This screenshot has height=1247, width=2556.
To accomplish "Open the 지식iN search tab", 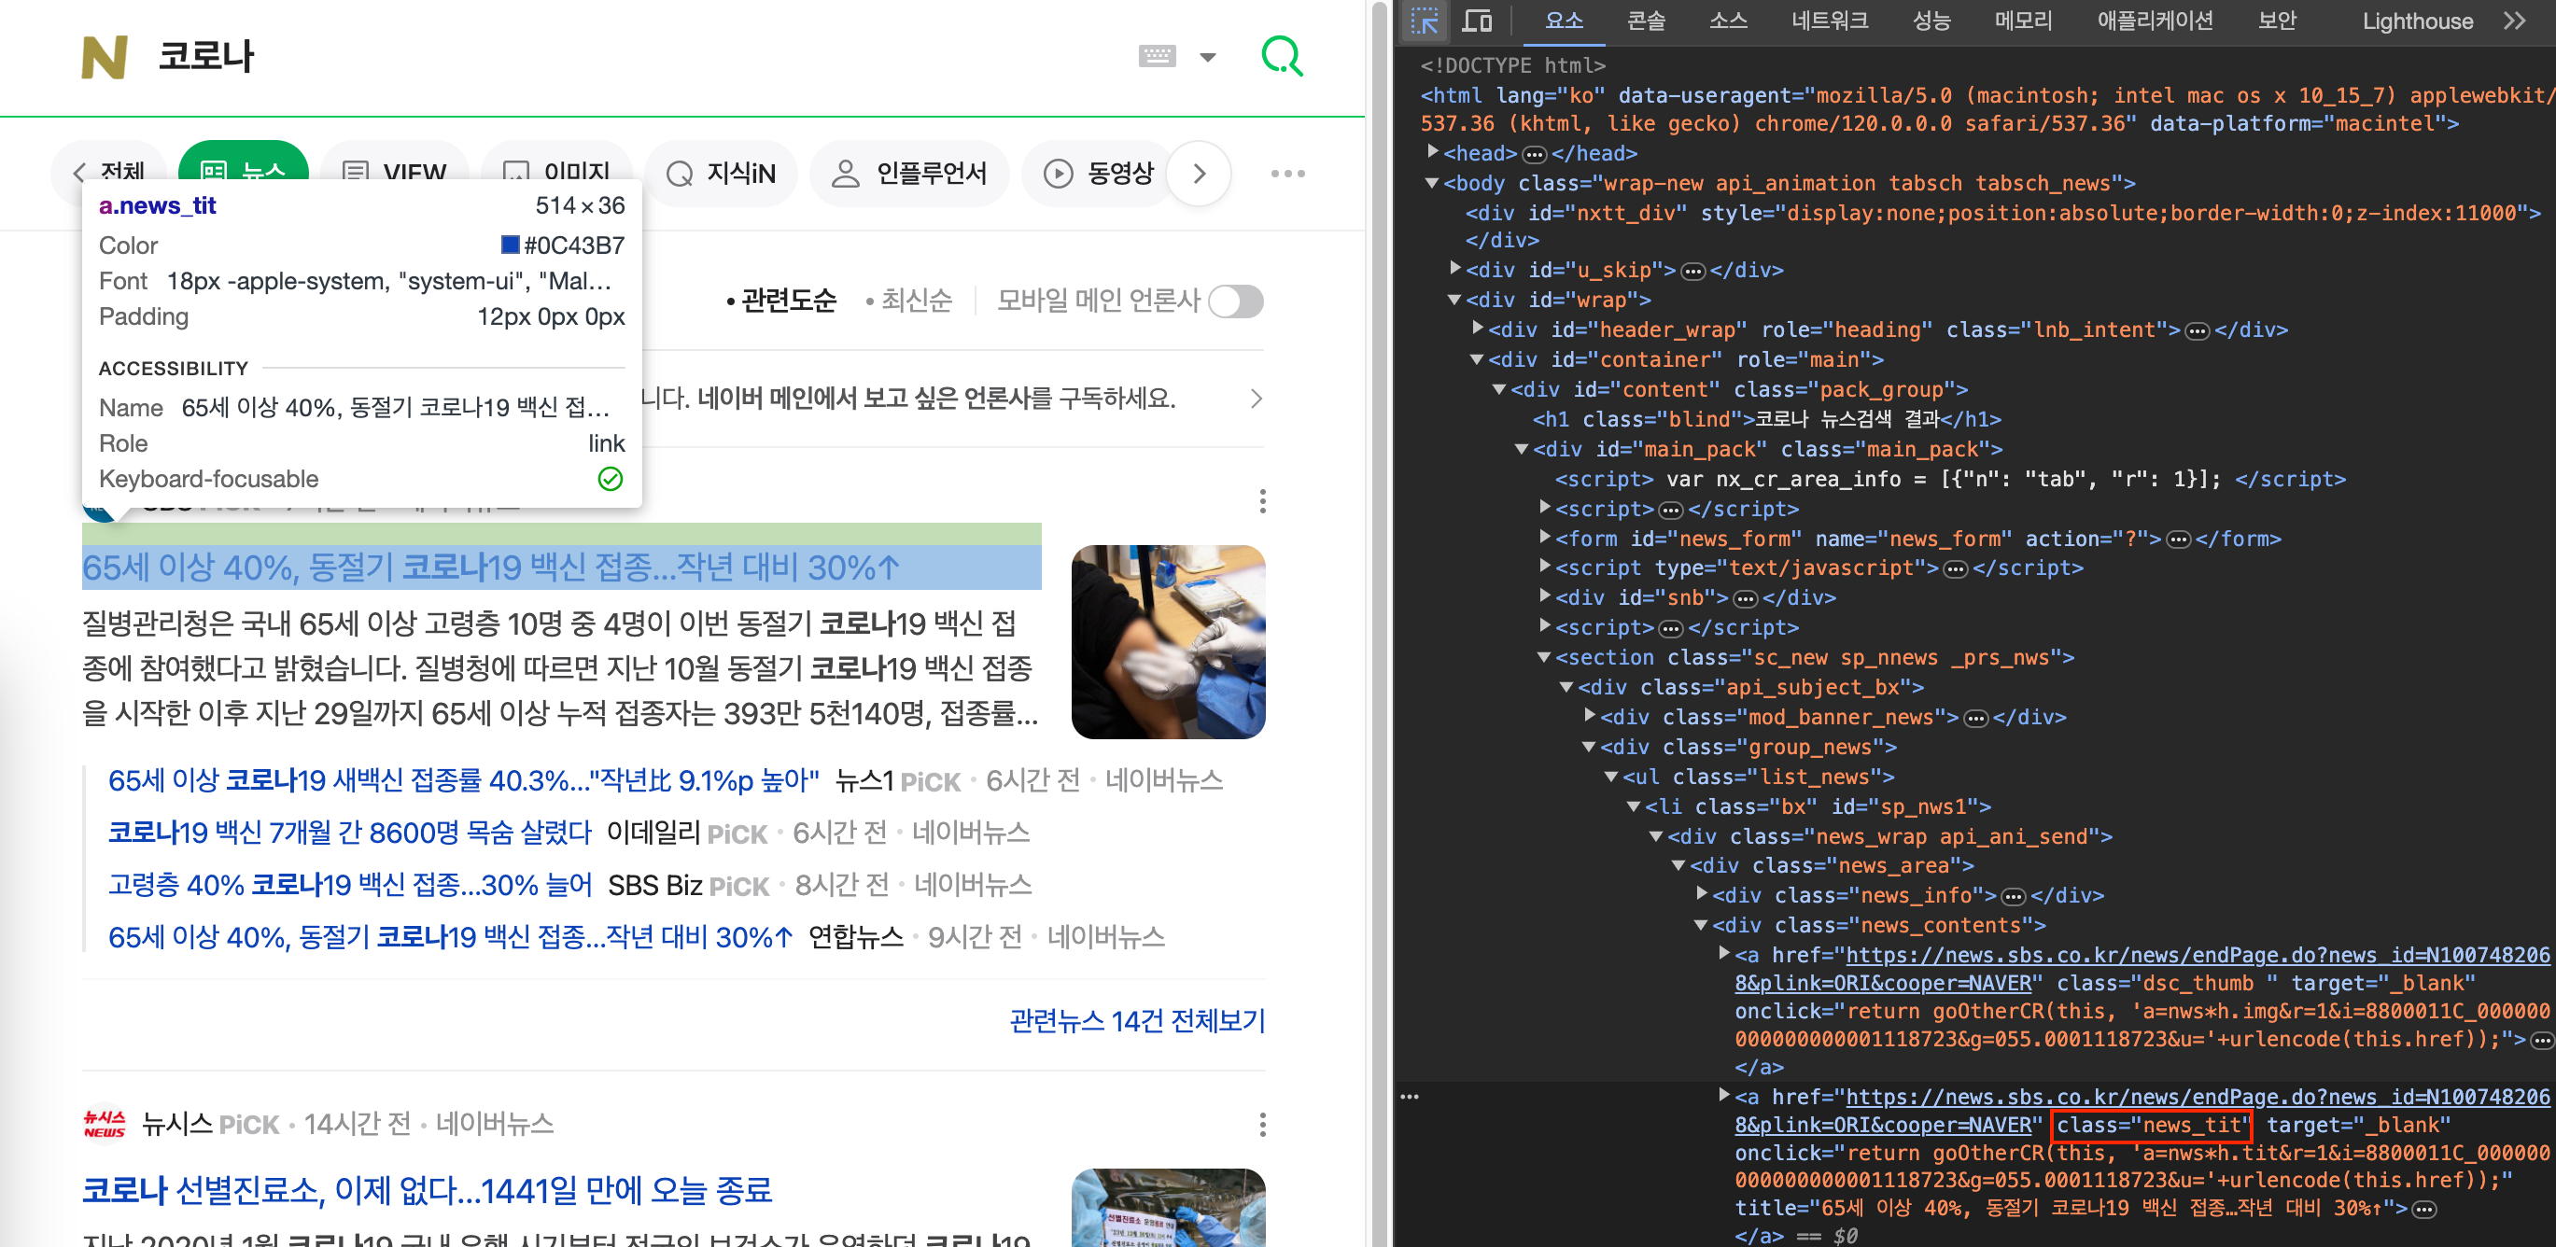I will (x=722, y=174).
